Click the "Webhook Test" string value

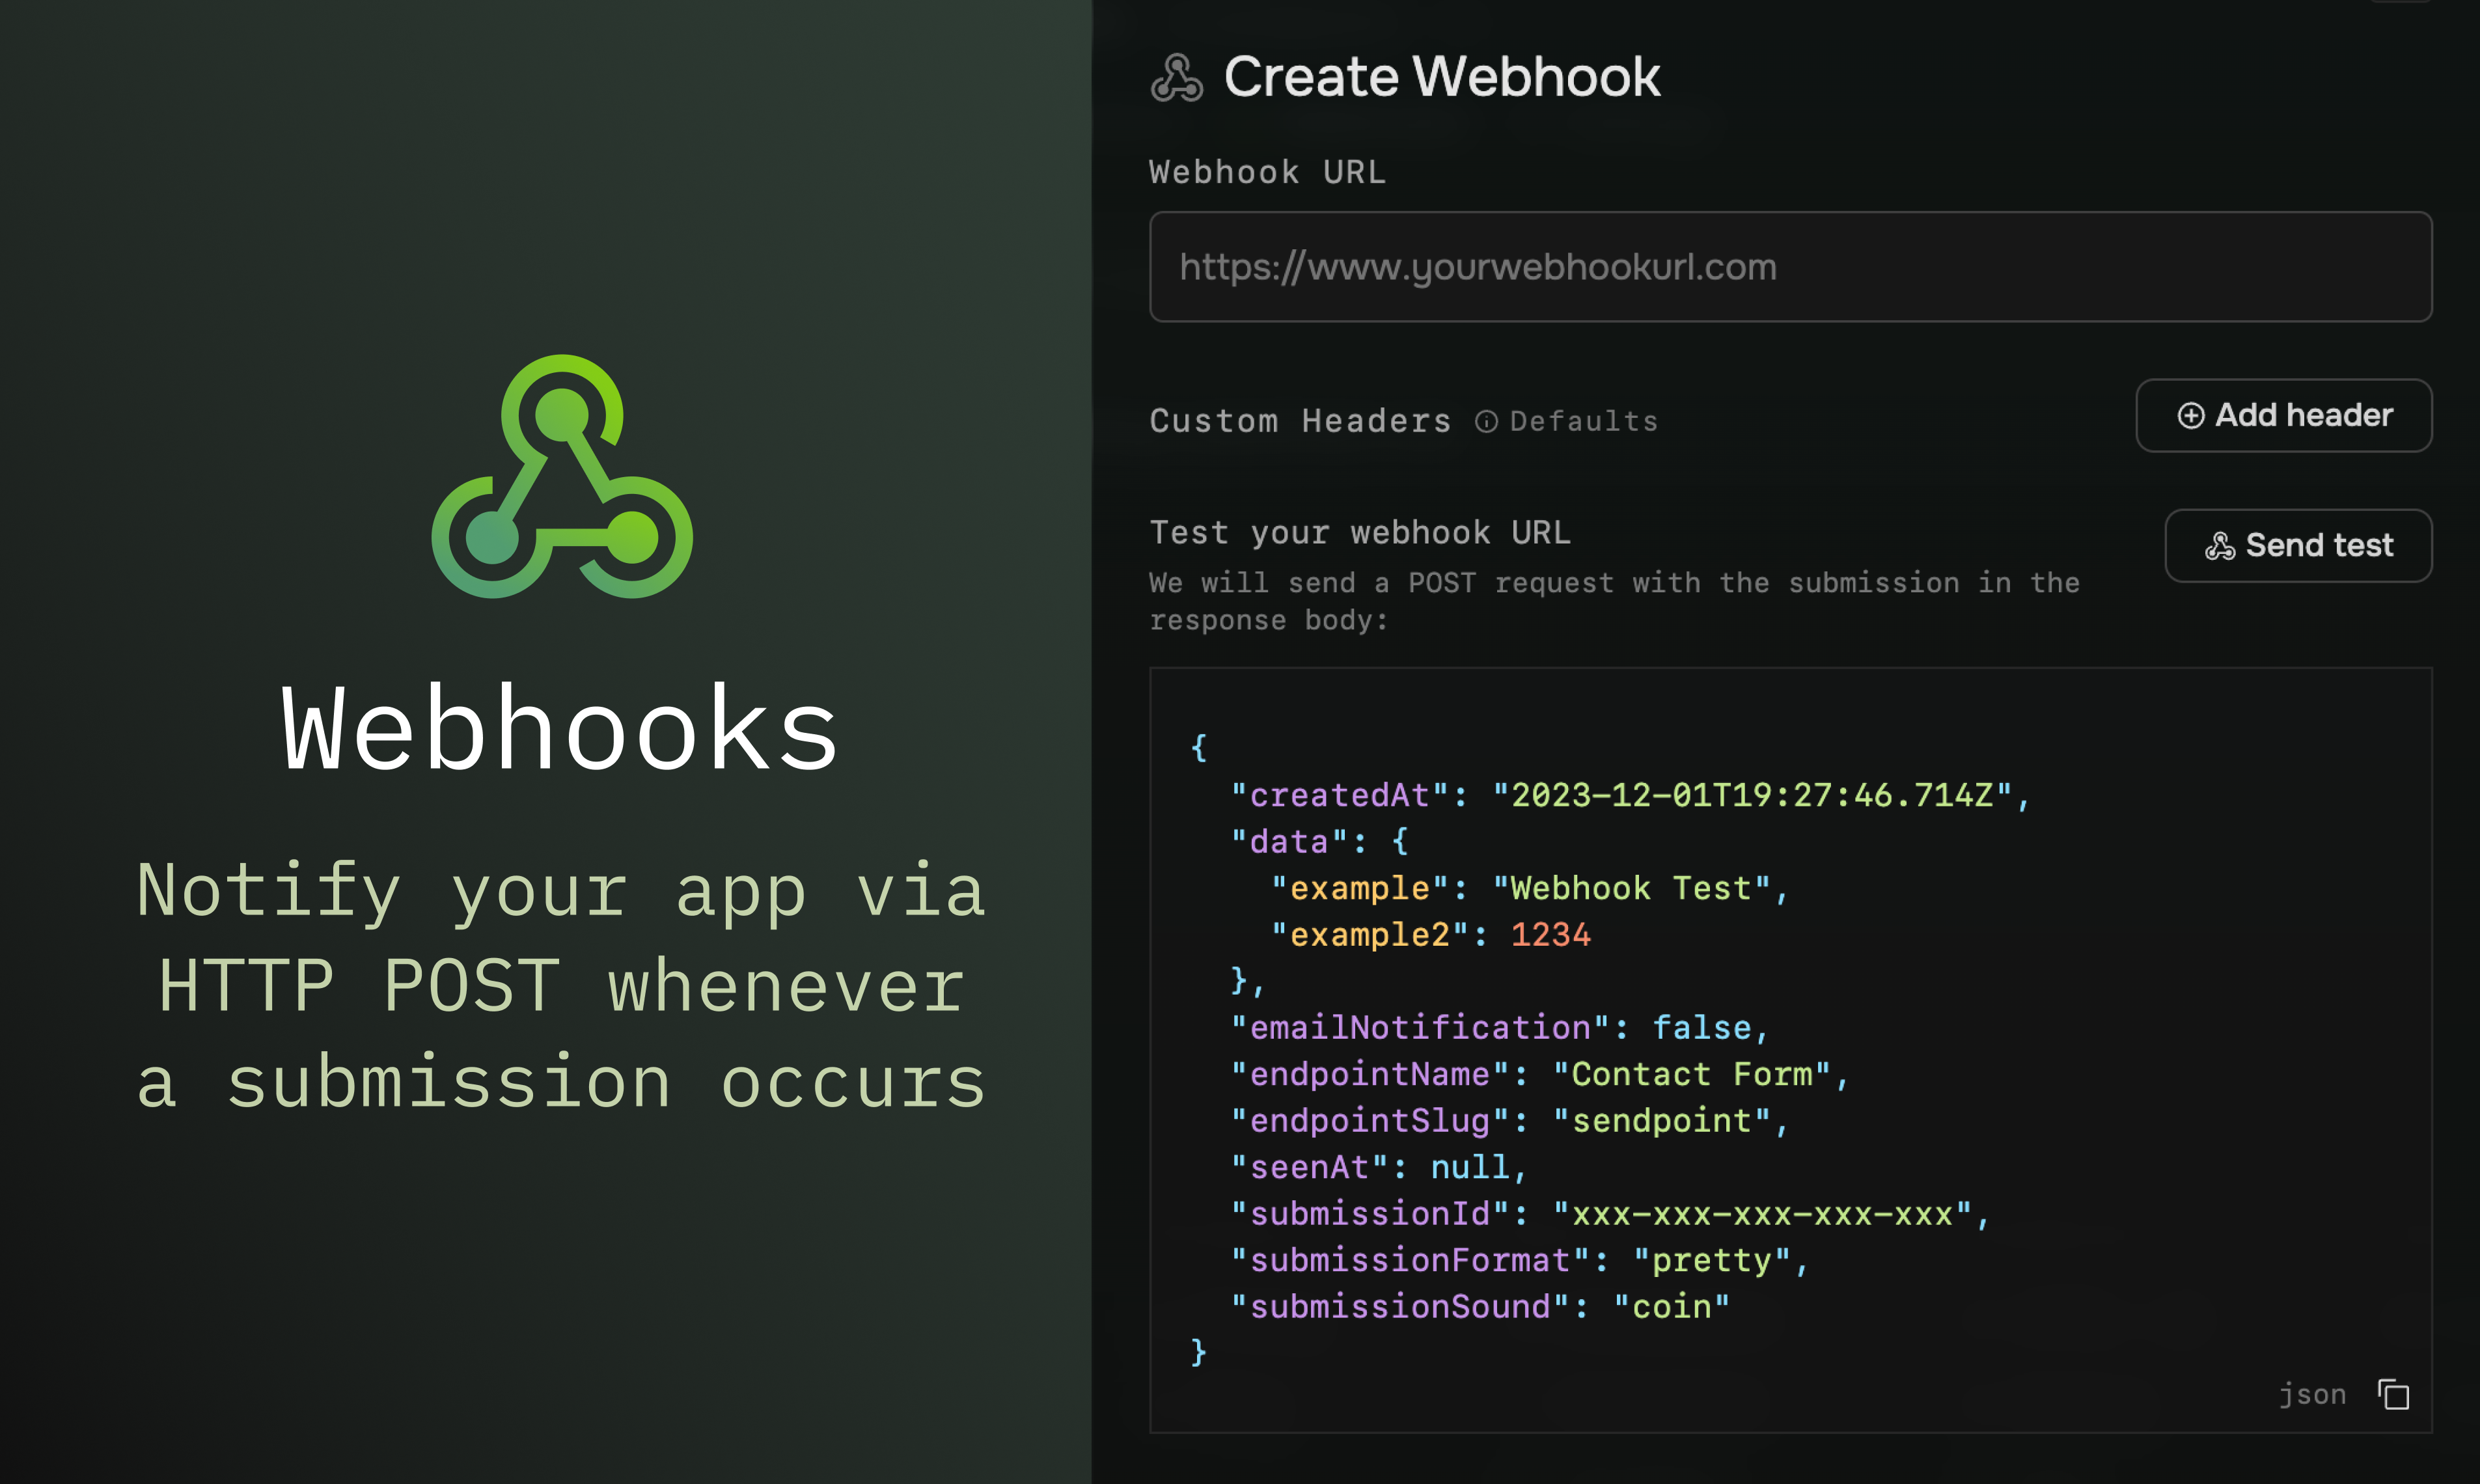1632,888
